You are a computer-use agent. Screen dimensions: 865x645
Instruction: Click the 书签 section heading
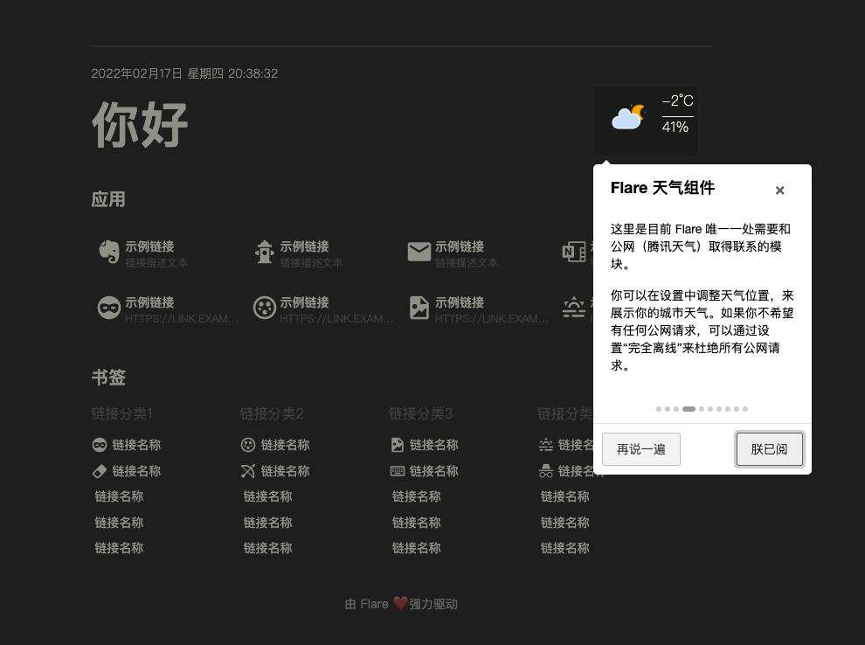point(108,378)
